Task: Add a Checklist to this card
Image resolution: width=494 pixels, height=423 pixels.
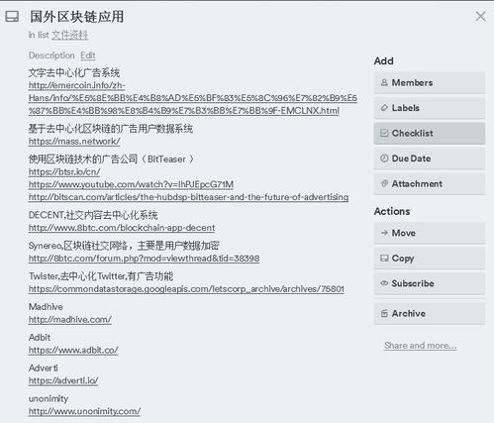Action: tap(430, 133)
